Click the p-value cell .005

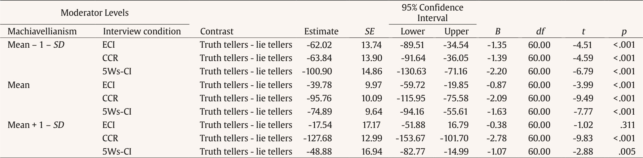628,151
